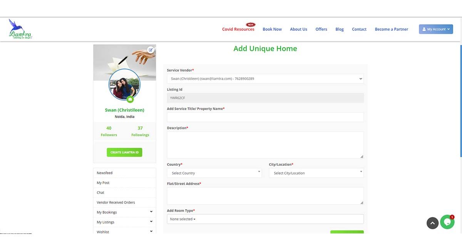Click the Add Unique Home heading
Image resolution: width=462 pixels, height=250 pixels.
(x=265, y=48)
